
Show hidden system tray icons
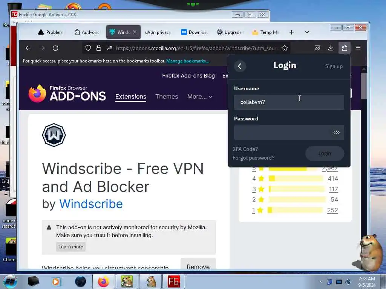click(320, 282)
